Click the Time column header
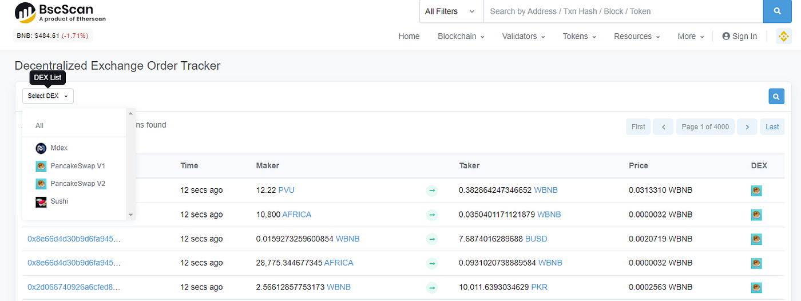801x301 pixels. point(189,166)
